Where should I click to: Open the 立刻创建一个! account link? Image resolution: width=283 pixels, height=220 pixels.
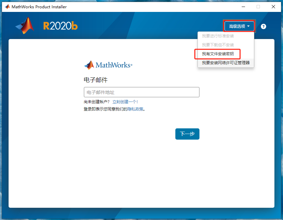(x=125, y=102)
